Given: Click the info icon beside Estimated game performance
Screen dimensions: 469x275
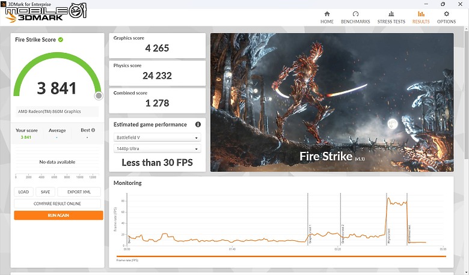Looking at the screenshot, I should pos(198,124).
